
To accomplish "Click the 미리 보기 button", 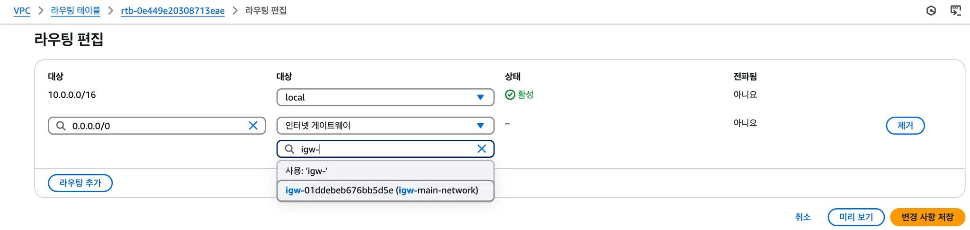I will [856, 217].
